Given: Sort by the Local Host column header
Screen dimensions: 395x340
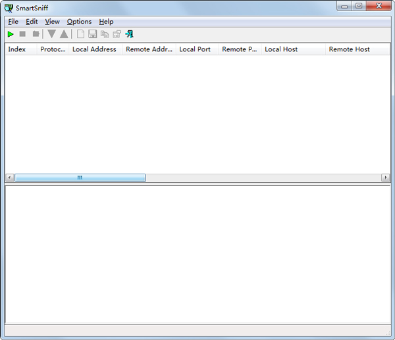Looking at the screenshot, I should tap(294, 49).
